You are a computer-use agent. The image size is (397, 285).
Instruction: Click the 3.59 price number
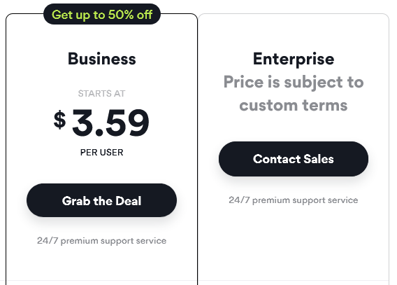pos(111,123)
